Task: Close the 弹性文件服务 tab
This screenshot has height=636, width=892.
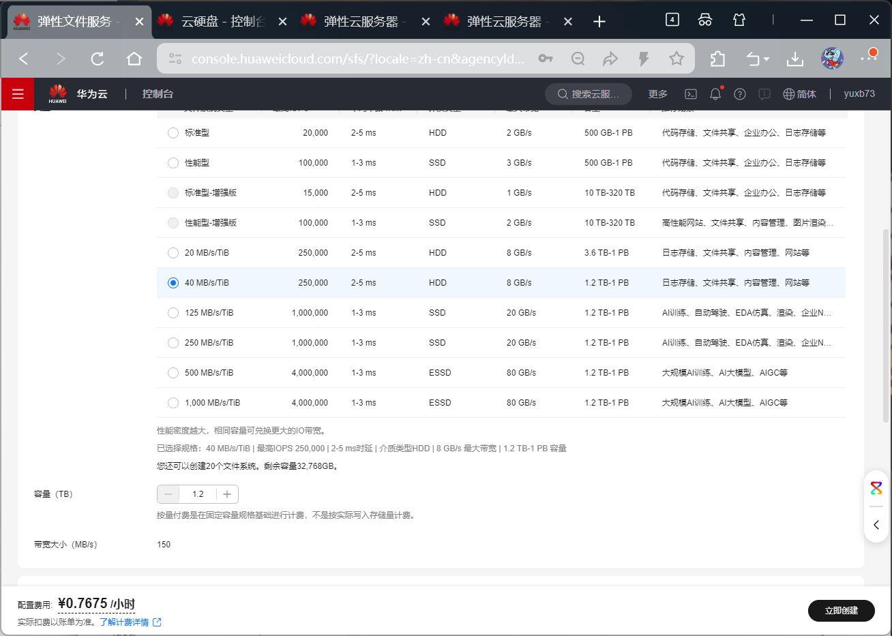Action: tap(139, 22)
